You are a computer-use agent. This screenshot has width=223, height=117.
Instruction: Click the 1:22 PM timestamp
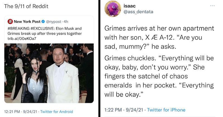coord(113,110)
